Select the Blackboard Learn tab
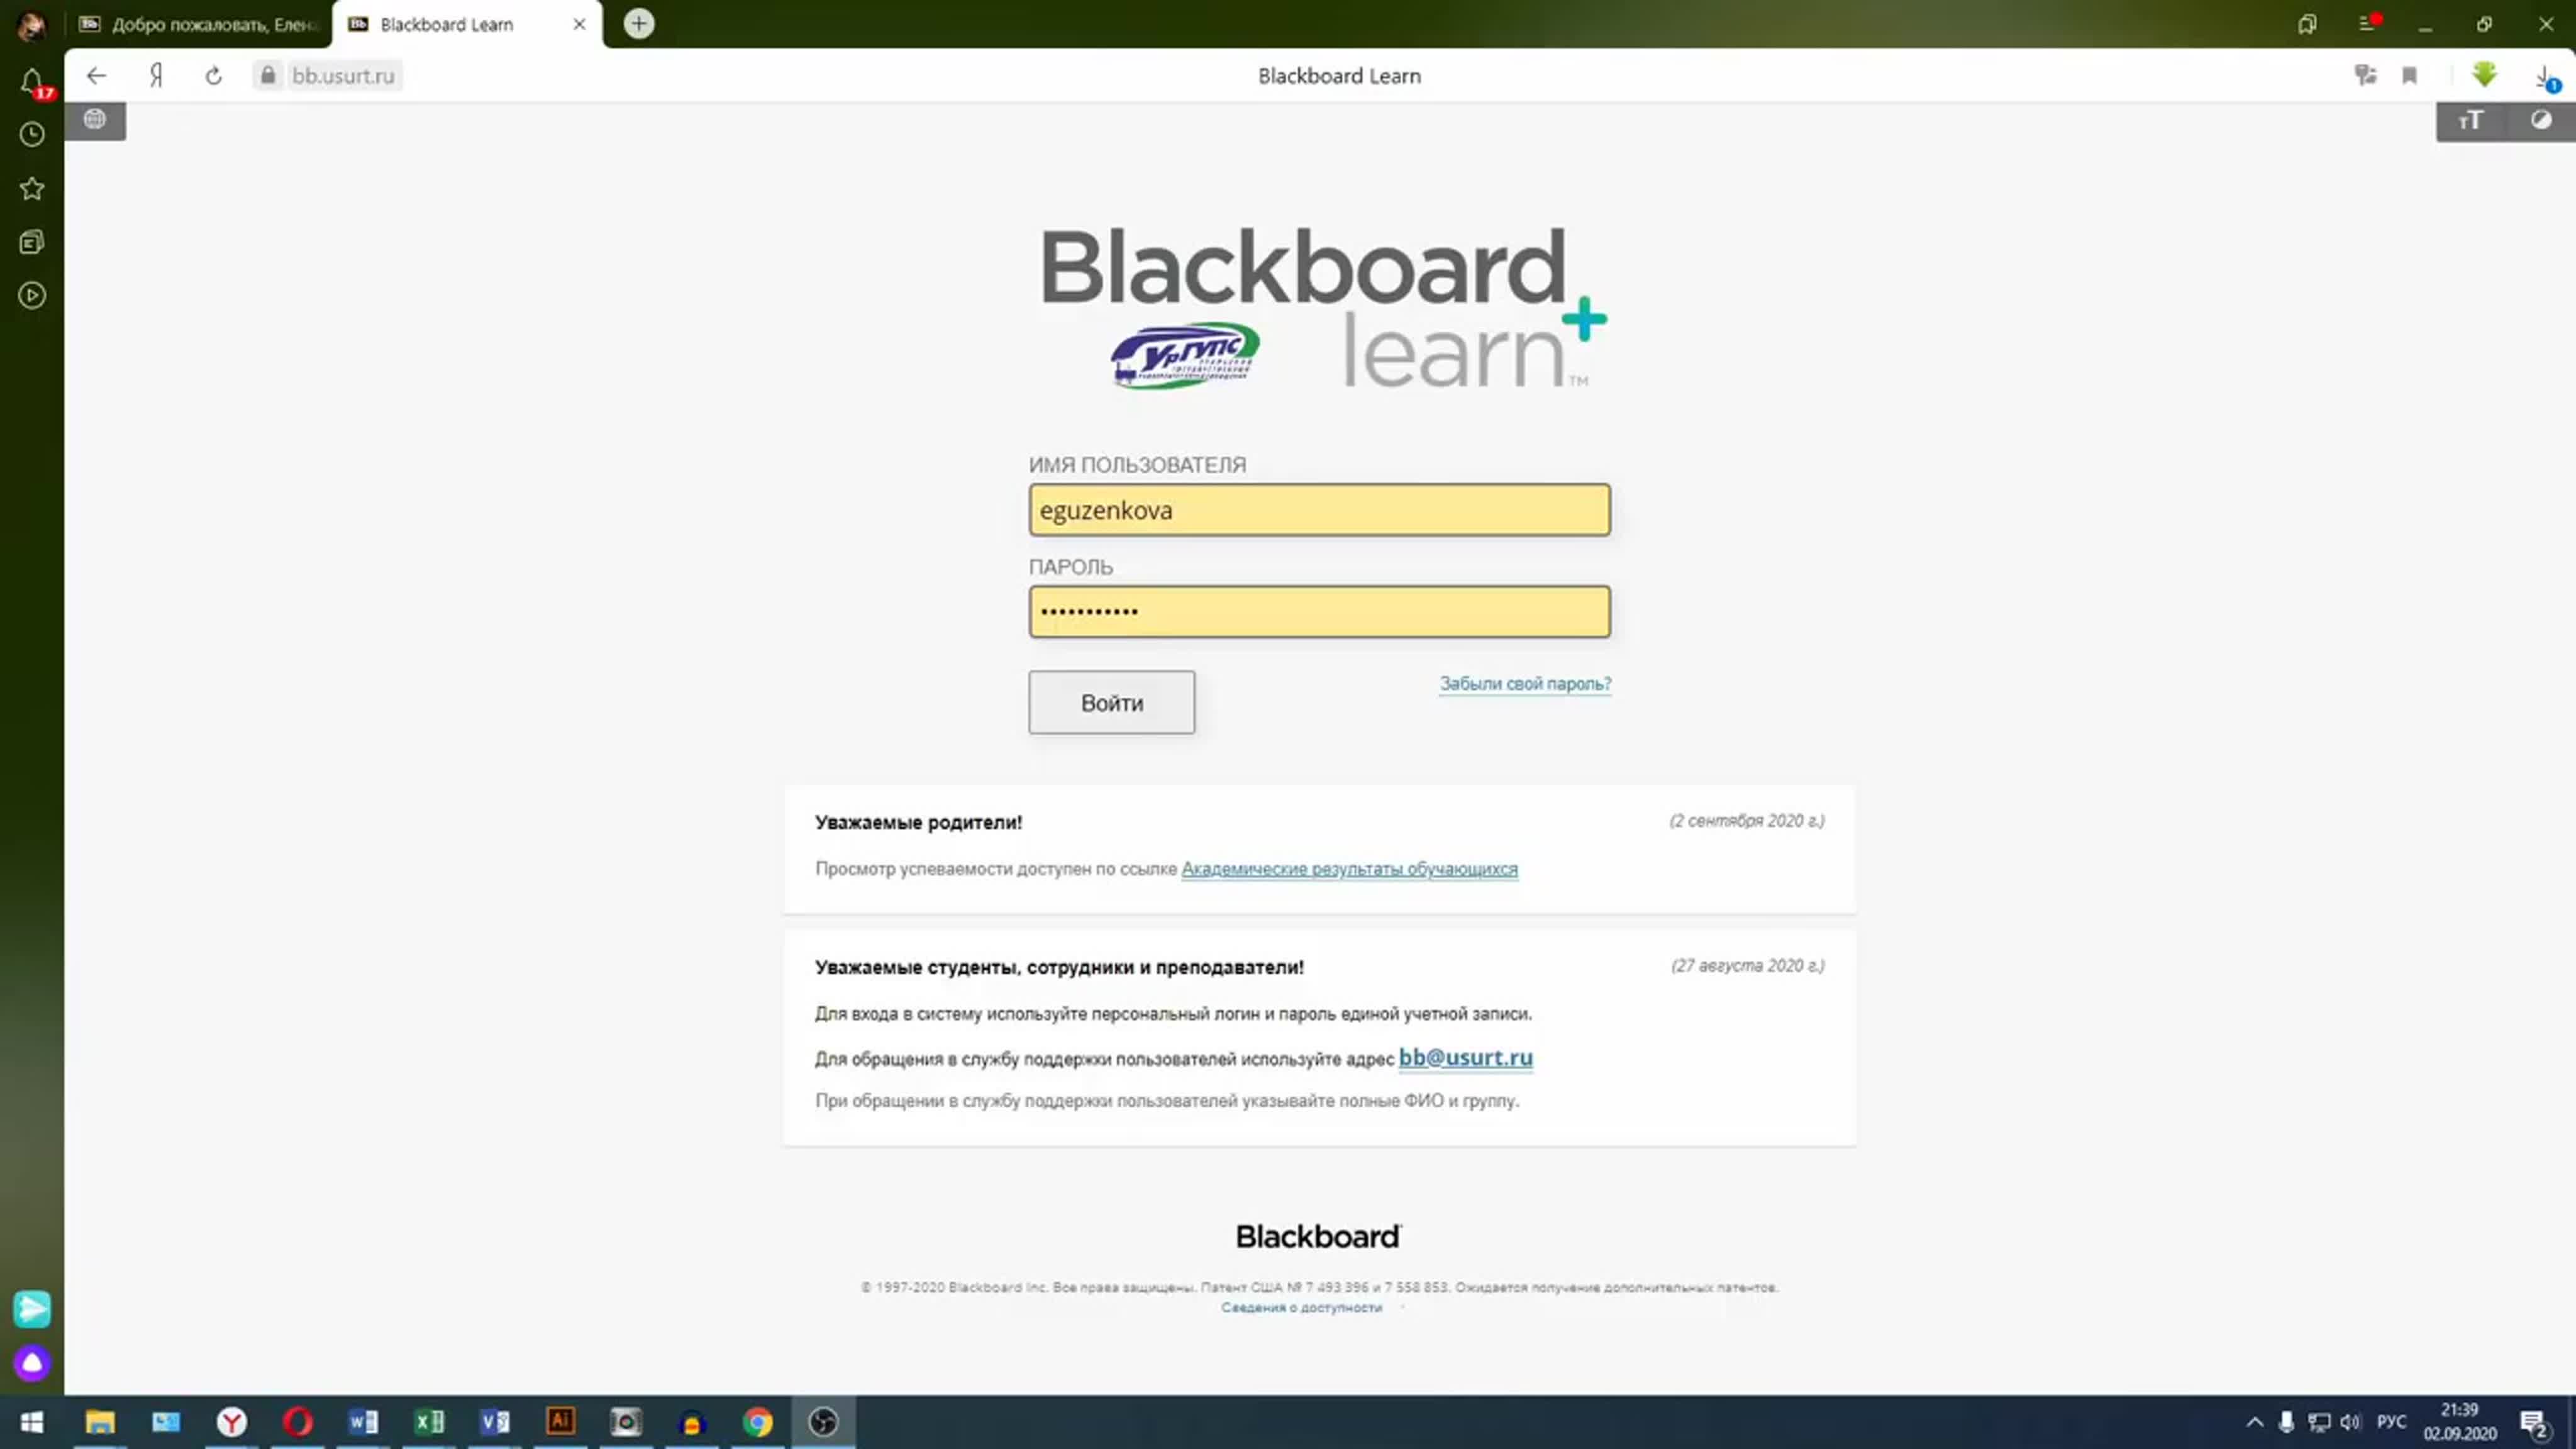Screen dimensions: 2576x1449 point(465,24)
